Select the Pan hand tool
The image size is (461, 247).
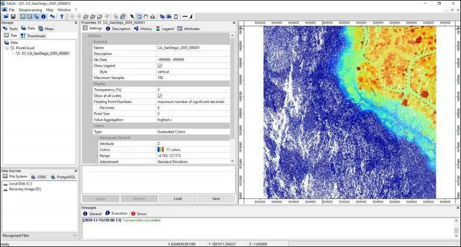[x=146, y=17]
